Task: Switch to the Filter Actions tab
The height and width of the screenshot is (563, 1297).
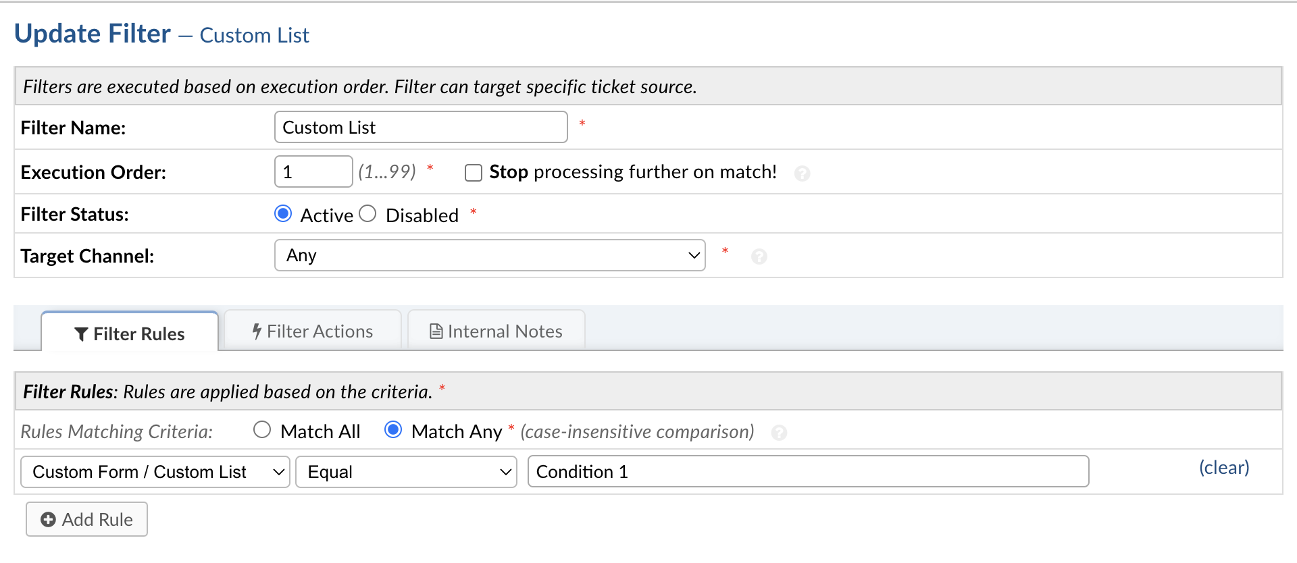Action: click(x=313, y=331)
